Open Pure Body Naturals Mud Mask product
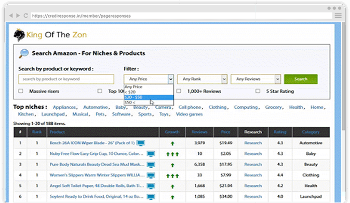This screenshot has height=203, width=350. [x=97, y=165]
